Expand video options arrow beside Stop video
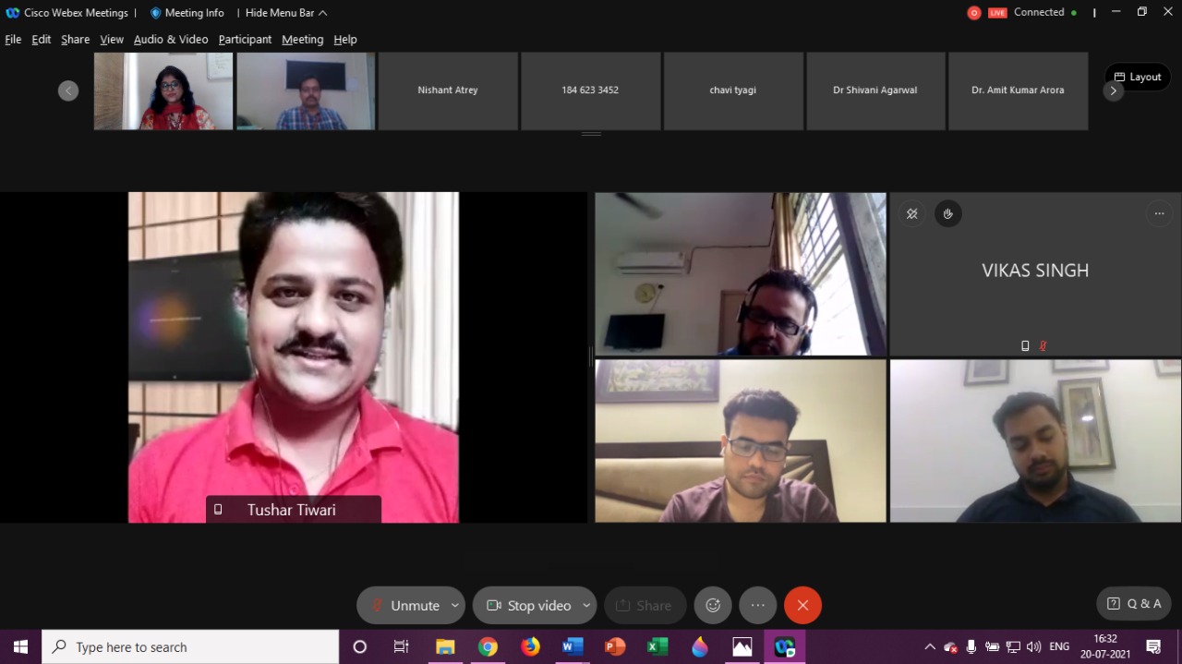This screenshot has height=664, width=1182. click(585, 606)
